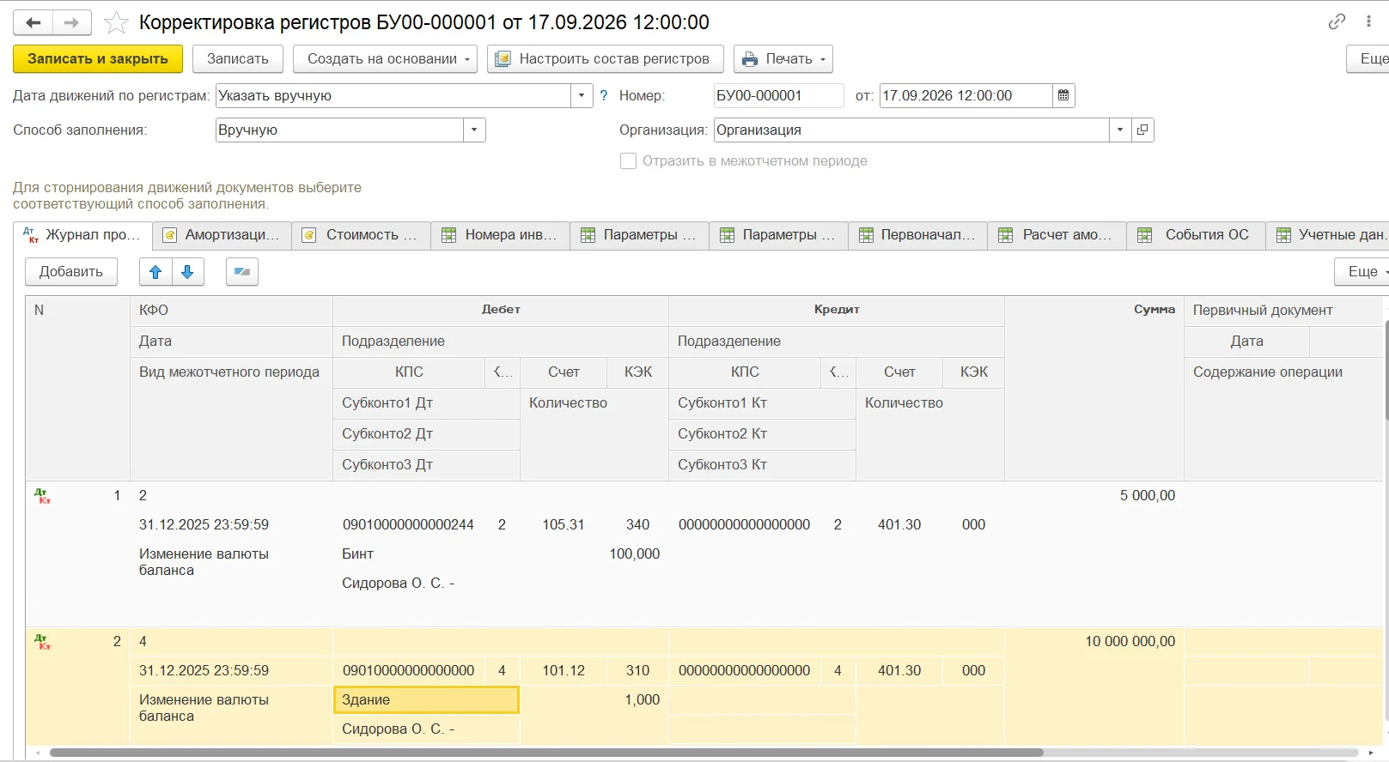This screenshot has width=1389, height=762.
Task: Open the three-dot more menu
Action: coord(1368,22)
